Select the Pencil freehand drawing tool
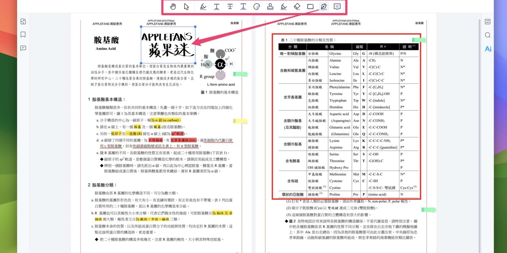 click(x=284, y=7)
